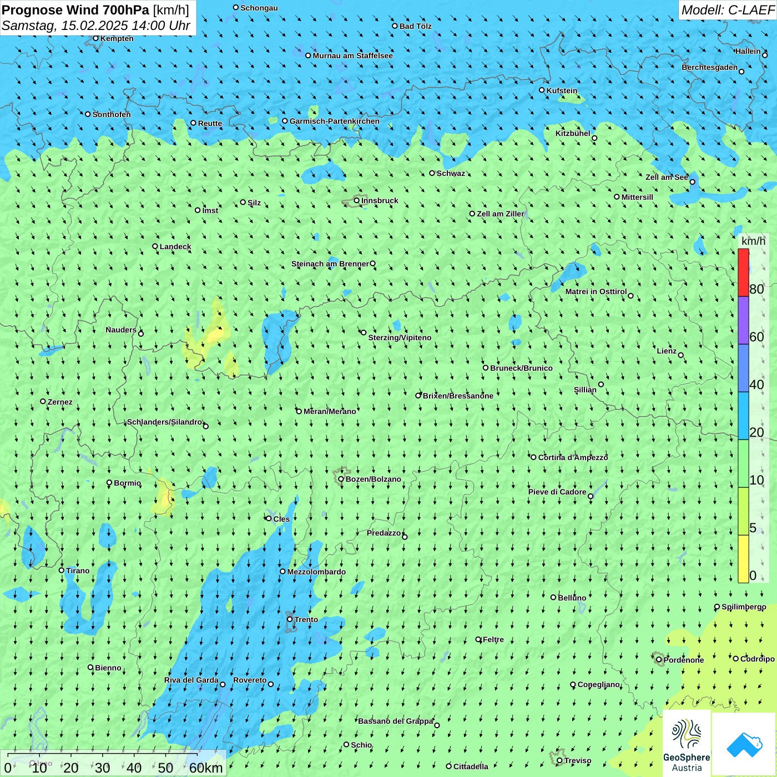777x777 pixels.
Task: Select the Innsbruck city marker
Action: point(357,200)
